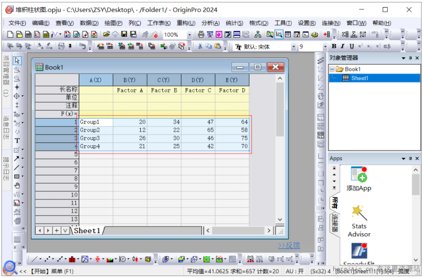Save the project with floppy disk icon

tap(124, 34)
